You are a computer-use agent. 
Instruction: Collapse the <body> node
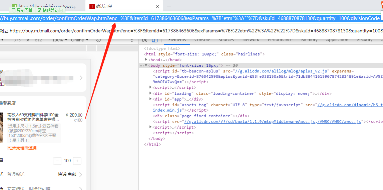(x=146, y=65)
